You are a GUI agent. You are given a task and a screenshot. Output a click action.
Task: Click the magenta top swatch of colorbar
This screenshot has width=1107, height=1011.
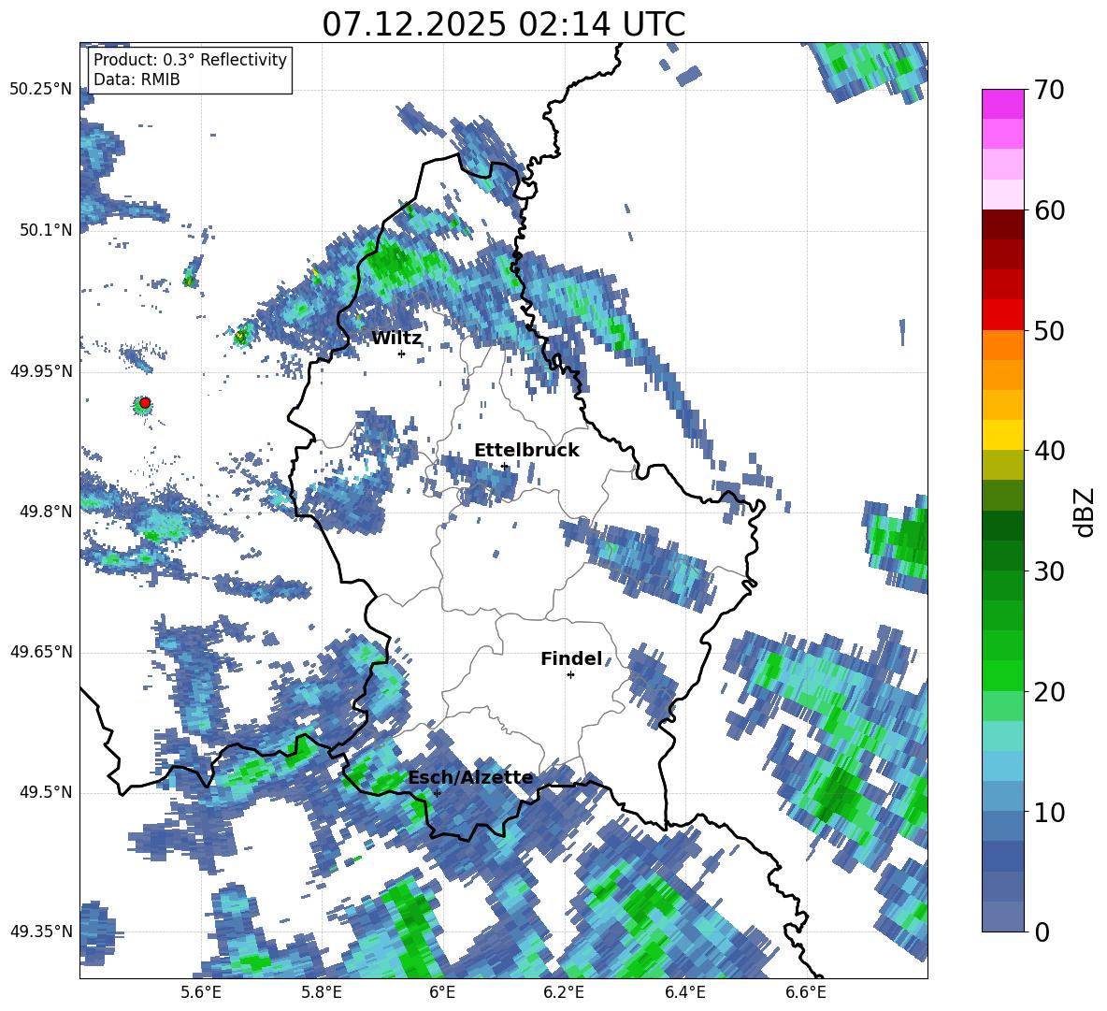(1002, 104)
